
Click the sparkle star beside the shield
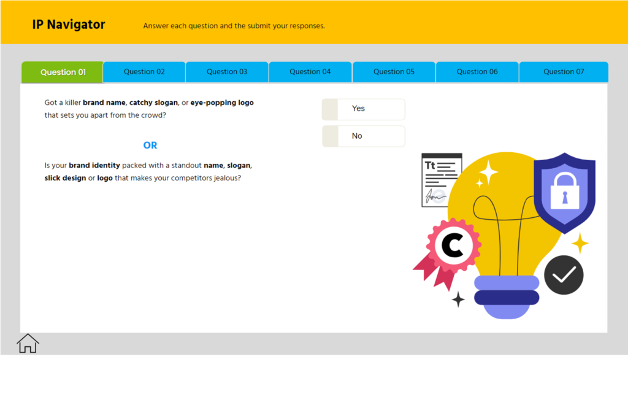[x=580, y=242]
